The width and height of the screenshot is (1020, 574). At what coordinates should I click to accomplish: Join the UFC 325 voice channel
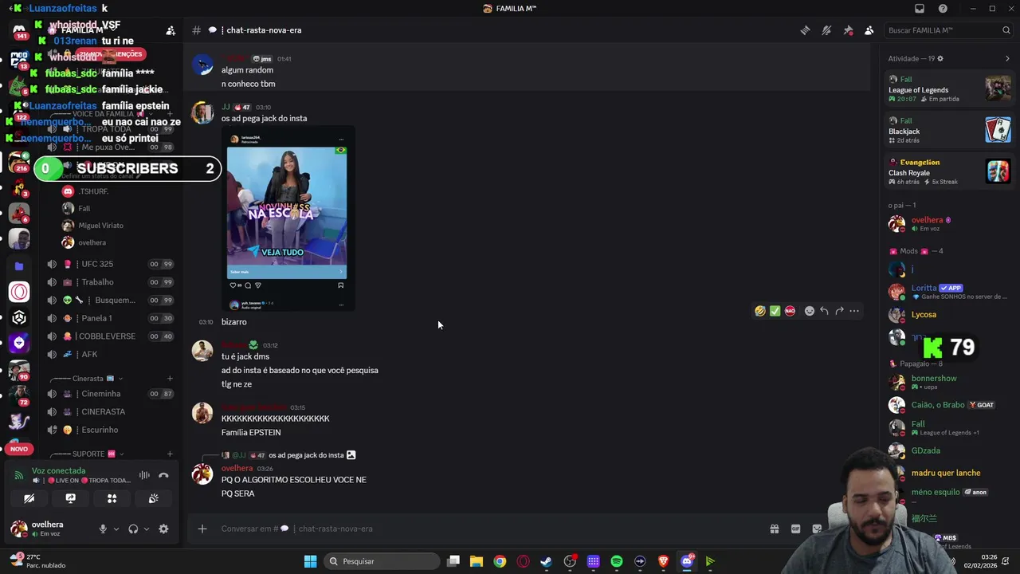110,264
